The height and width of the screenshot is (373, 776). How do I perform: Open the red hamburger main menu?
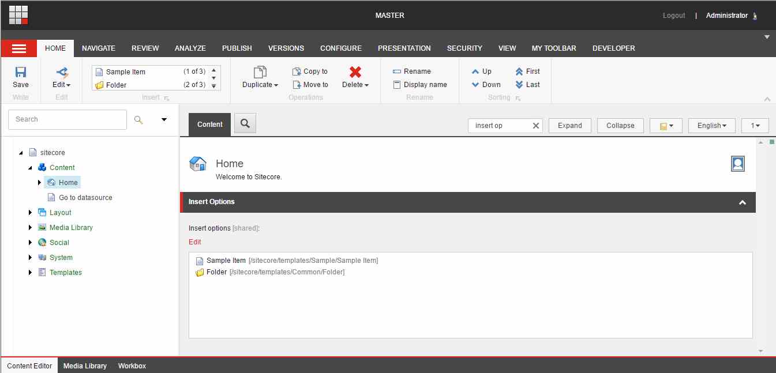coord(19,48)
